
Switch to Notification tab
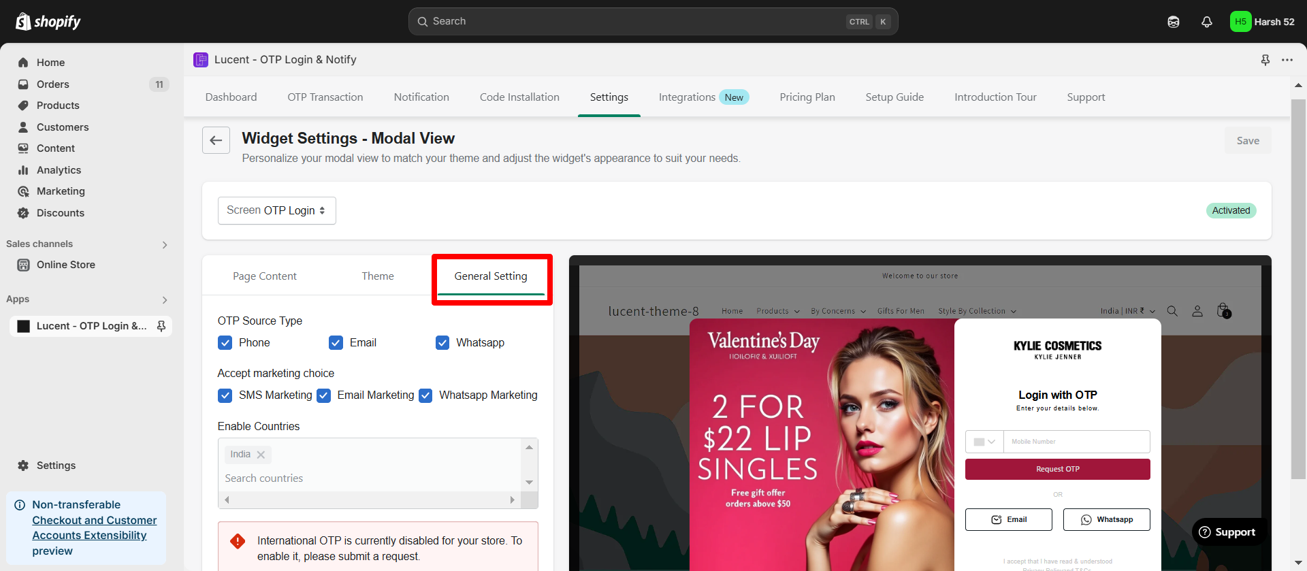pos(421,97)
